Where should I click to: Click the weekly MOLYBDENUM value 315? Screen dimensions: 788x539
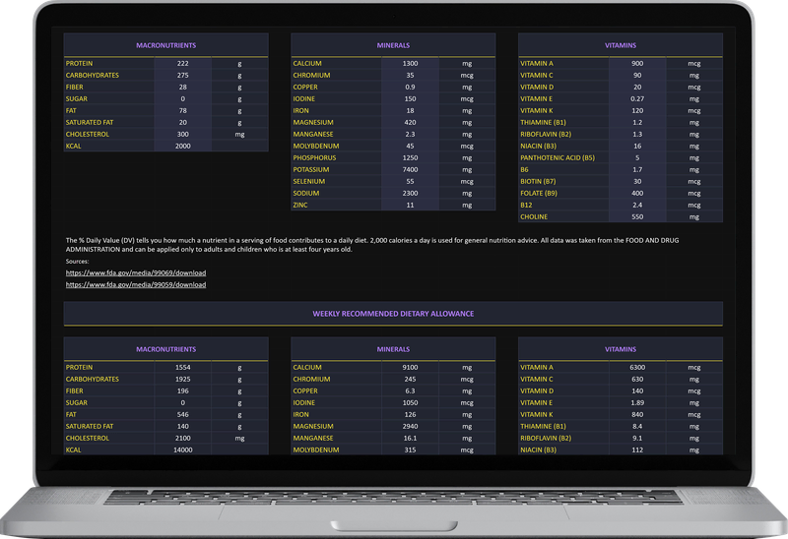point(410,449)
